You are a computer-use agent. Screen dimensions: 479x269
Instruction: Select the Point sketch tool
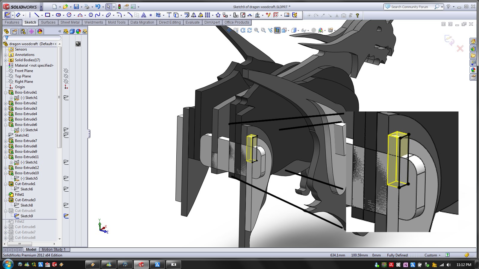click(151, 15)
